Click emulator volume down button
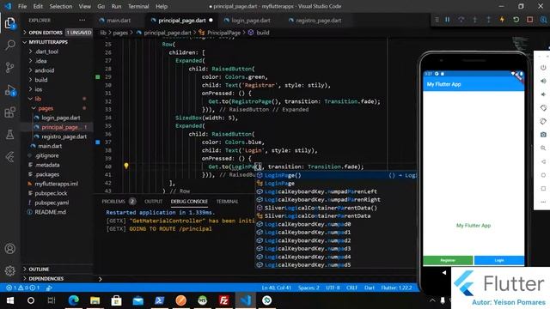This screenshot has height=309, width=550. click(x=543, y=94)
